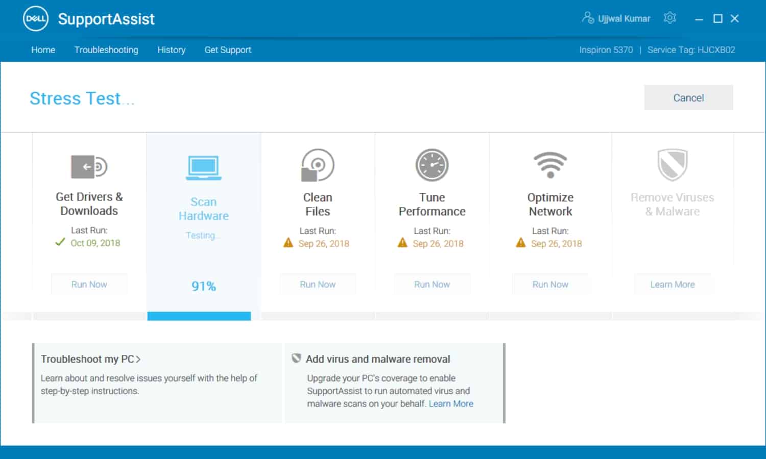This screenshot has height=459, width=766.
Task: Close the SupportAssist window
Action: [735, 19]
